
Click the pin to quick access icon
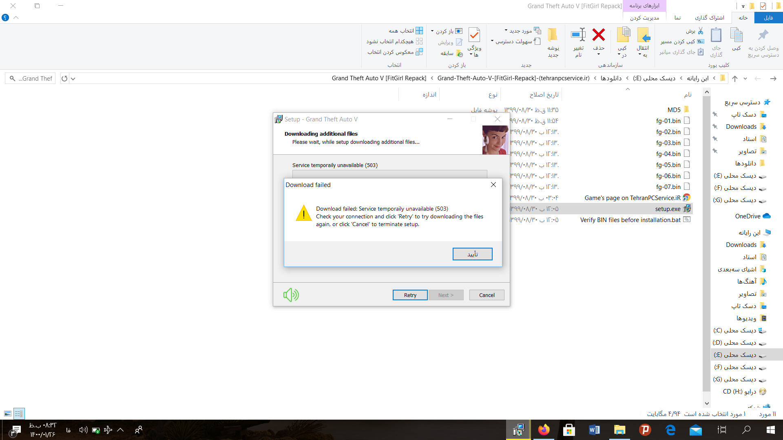(x=763, y=35)
